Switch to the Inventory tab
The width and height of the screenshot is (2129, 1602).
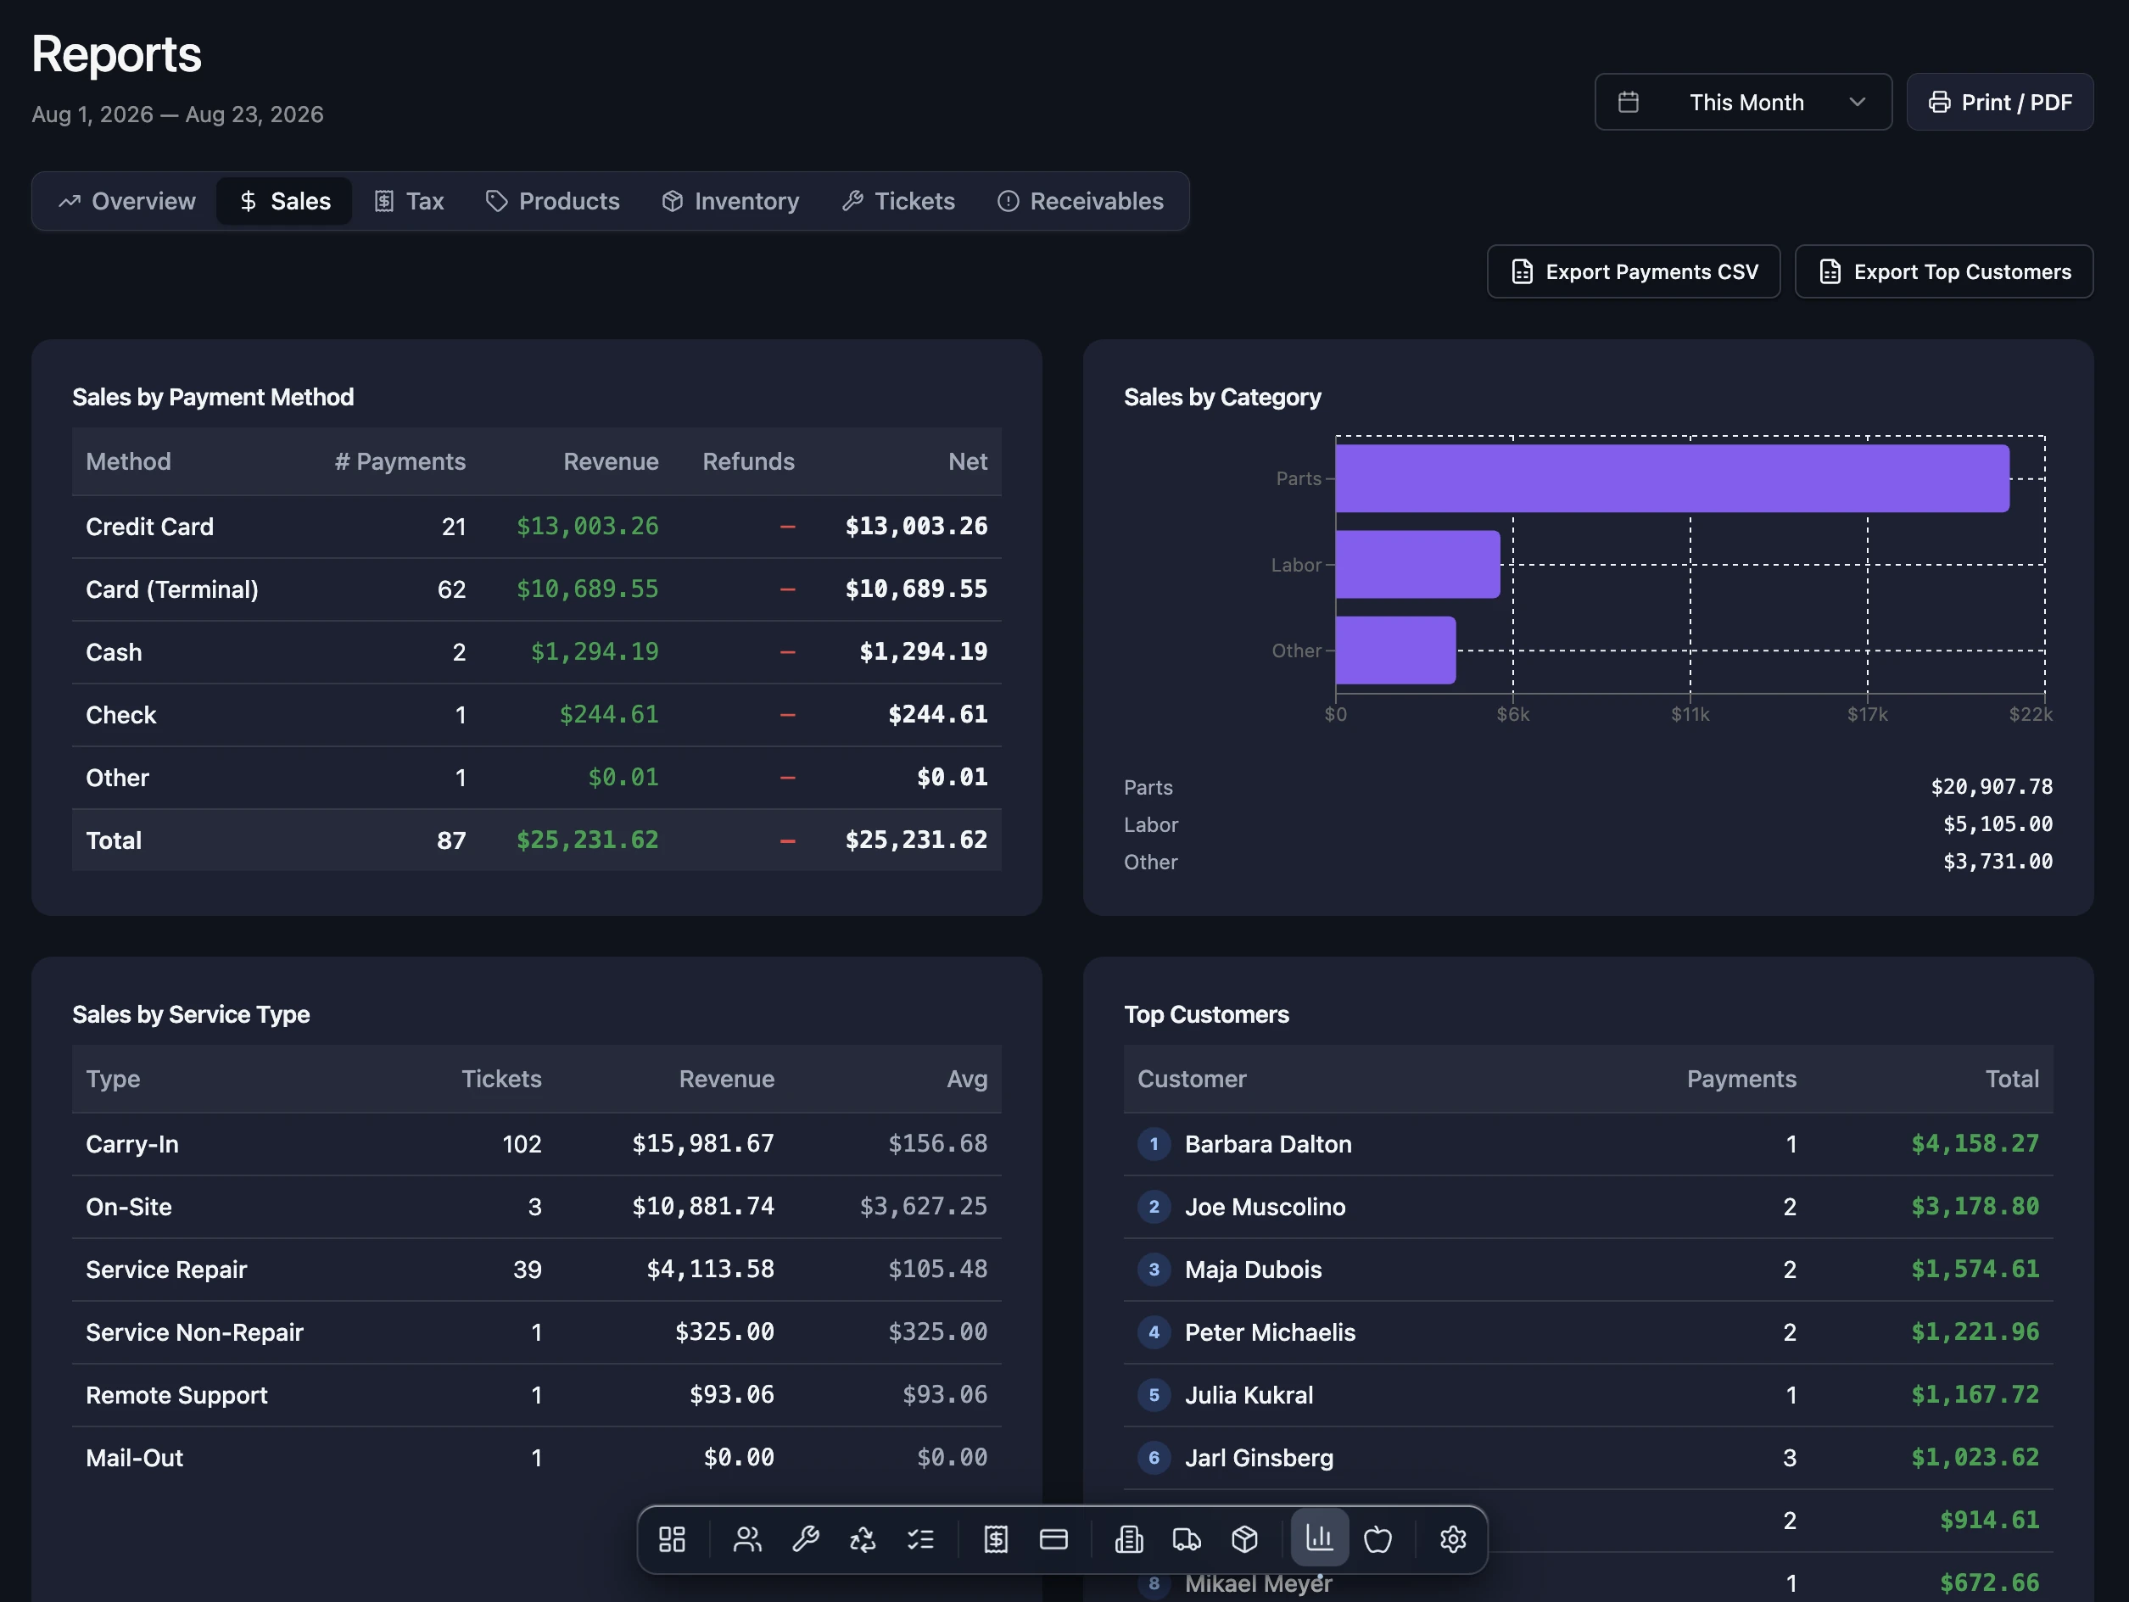point(730,201)
